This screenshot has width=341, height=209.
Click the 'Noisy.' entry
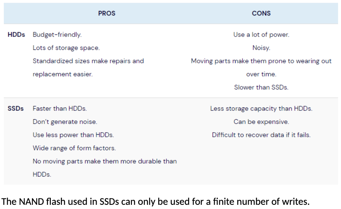point(261,48)
